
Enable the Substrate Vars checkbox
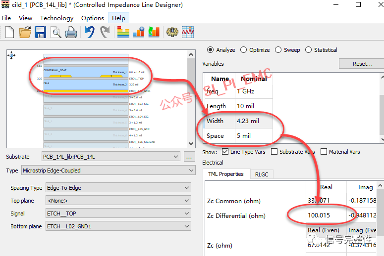click(x=273, y=152)
